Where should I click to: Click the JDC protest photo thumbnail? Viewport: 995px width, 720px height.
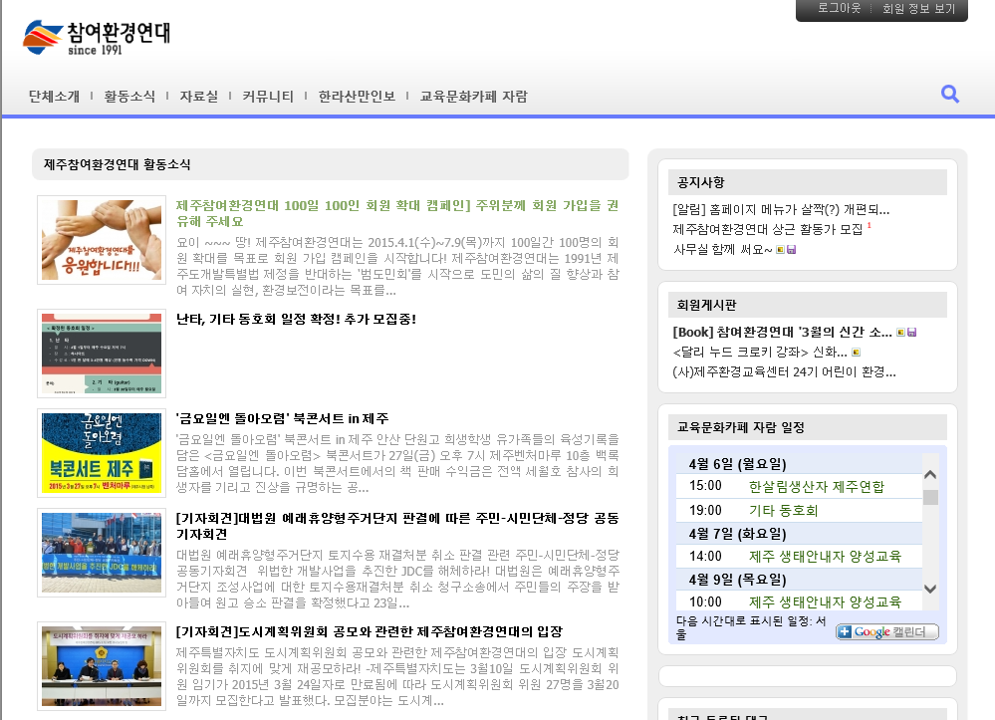102,553
